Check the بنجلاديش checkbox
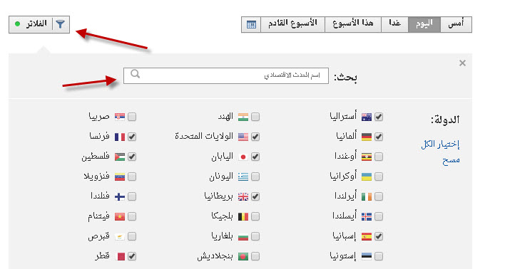This screenshot has width=505, height=269. tap(255, 256)
